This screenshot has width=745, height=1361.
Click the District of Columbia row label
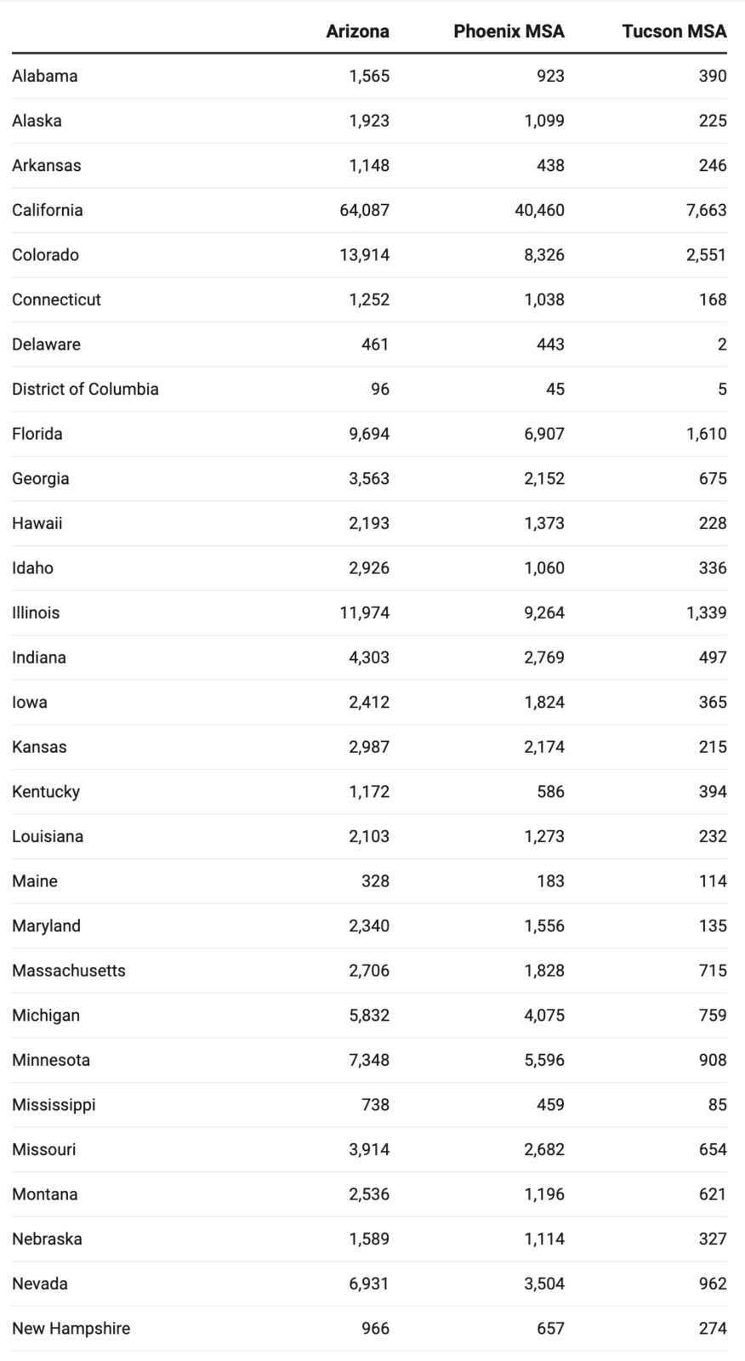pyautogui.click(x=85, y=389)
